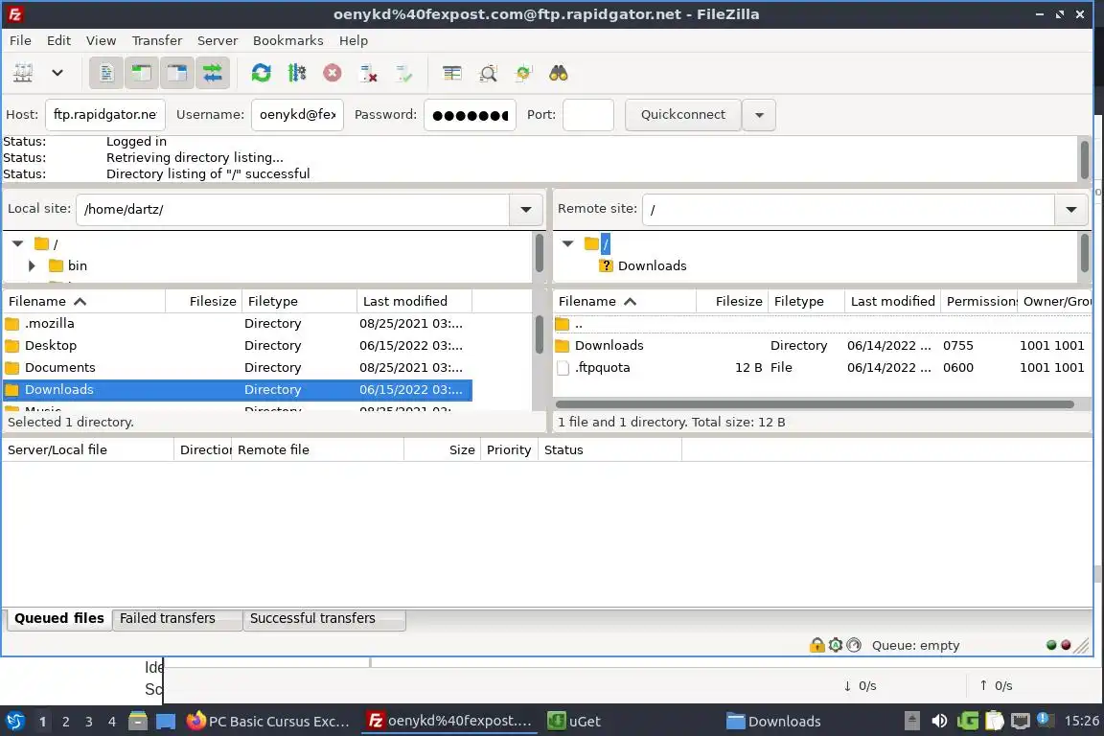Sort local files by Last modified
1104x736 pixels.
(x=414, y=302)
